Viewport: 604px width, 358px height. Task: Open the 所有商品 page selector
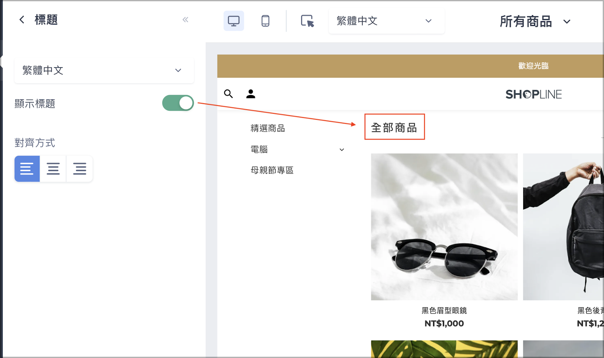pyautogui.click(x=535, y=21)
